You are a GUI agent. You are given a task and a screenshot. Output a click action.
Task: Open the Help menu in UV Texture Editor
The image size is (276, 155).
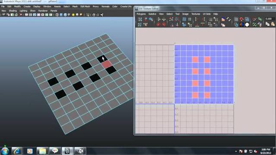216,14
